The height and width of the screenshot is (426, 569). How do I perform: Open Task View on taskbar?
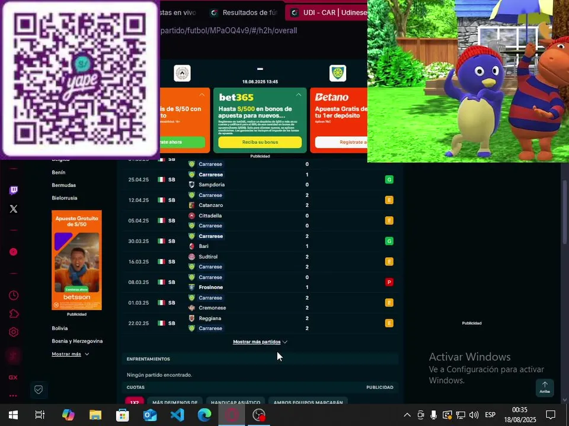coord(40,415)
